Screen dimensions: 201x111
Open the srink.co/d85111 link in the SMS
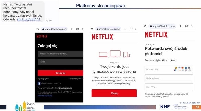(x=28, y=19)
